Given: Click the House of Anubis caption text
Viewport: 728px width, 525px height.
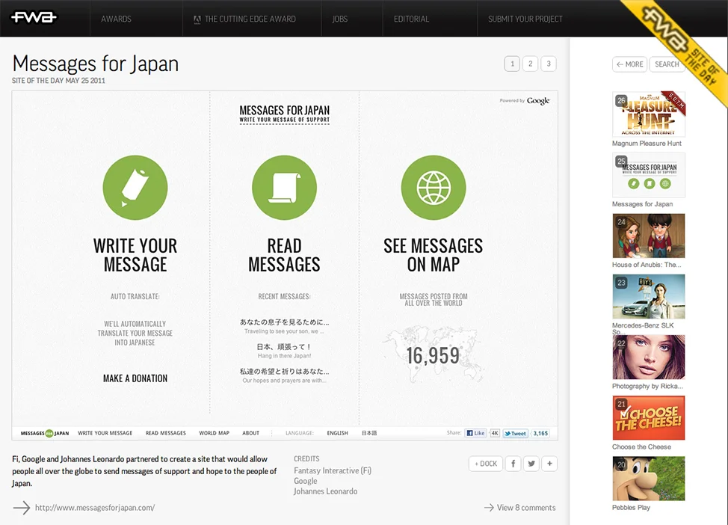Looking at the screenshot, I should [x=647, y=265].
